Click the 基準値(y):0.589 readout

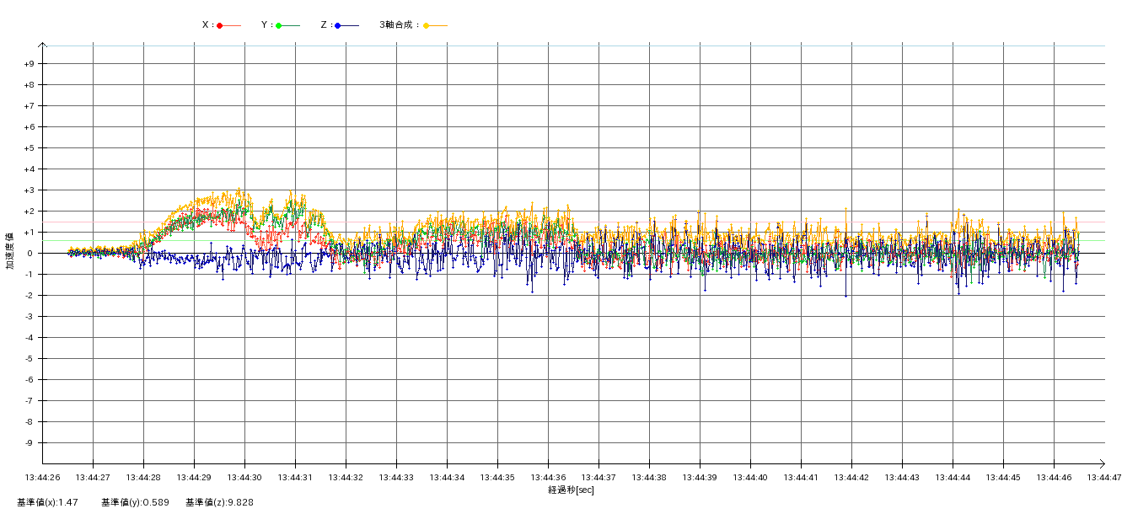pyautogui.click(x=135, y=502)
